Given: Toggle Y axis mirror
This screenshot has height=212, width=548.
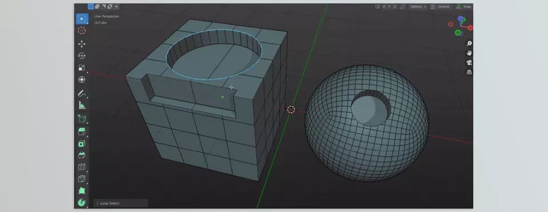Looking at the screenshot, I should [390, 7].
